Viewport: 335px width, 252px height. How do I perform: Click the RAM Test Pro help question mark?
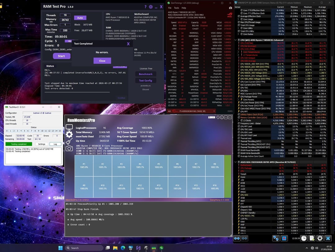145,7
